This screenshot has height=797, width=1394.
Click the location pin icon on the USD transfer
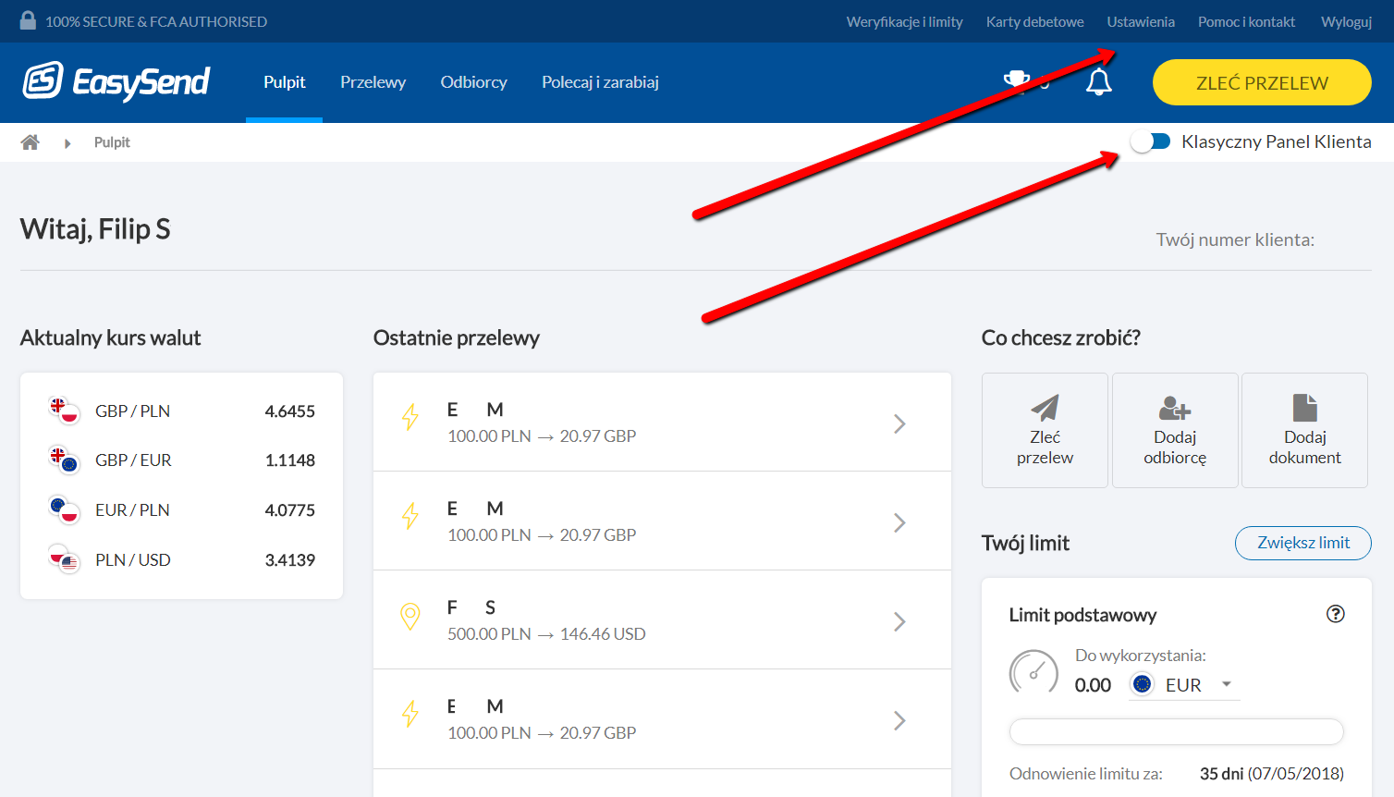pyautogui.click(x=410, y=616)
